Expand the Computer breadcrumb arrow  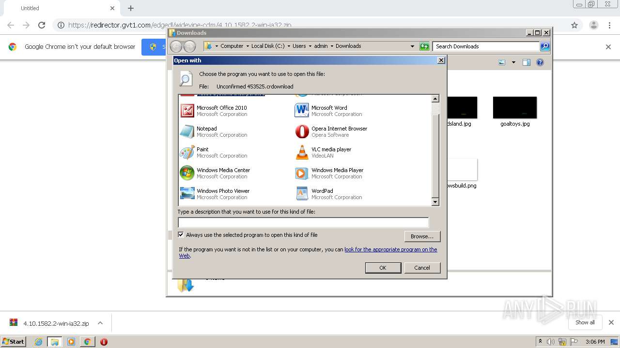248,46
